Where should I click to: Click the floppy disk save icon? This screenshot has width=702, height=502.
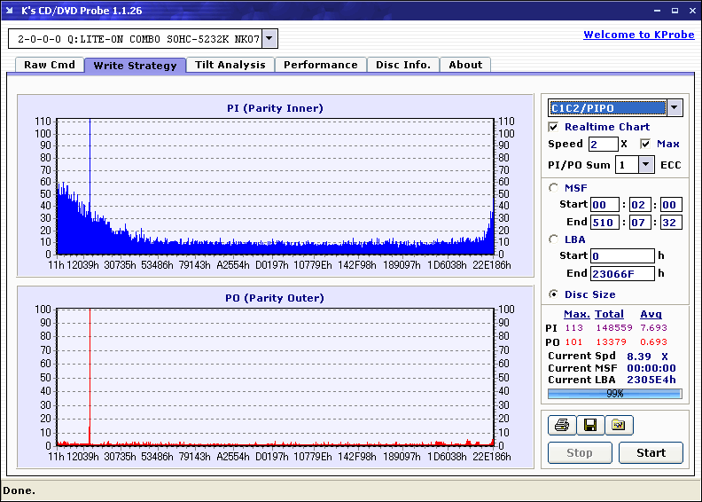tap(589, 426)
